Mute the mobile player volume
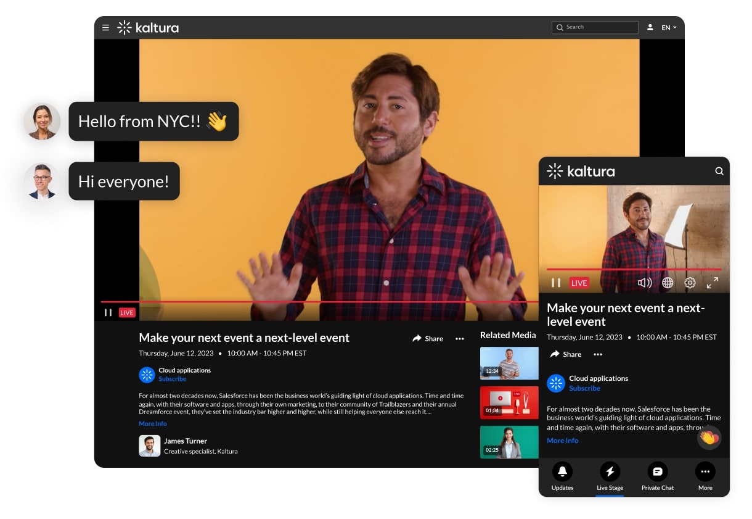Screen dimensions: 752x519 645,283
